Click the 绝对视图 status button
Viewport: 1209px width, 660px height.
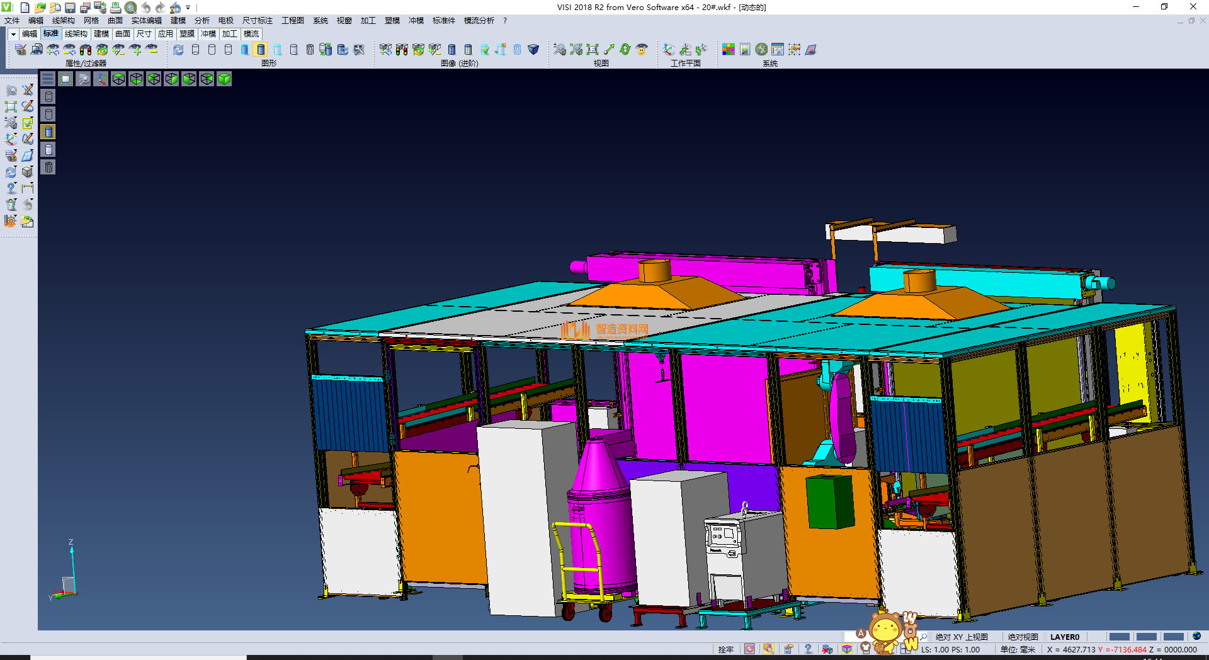1023,637
